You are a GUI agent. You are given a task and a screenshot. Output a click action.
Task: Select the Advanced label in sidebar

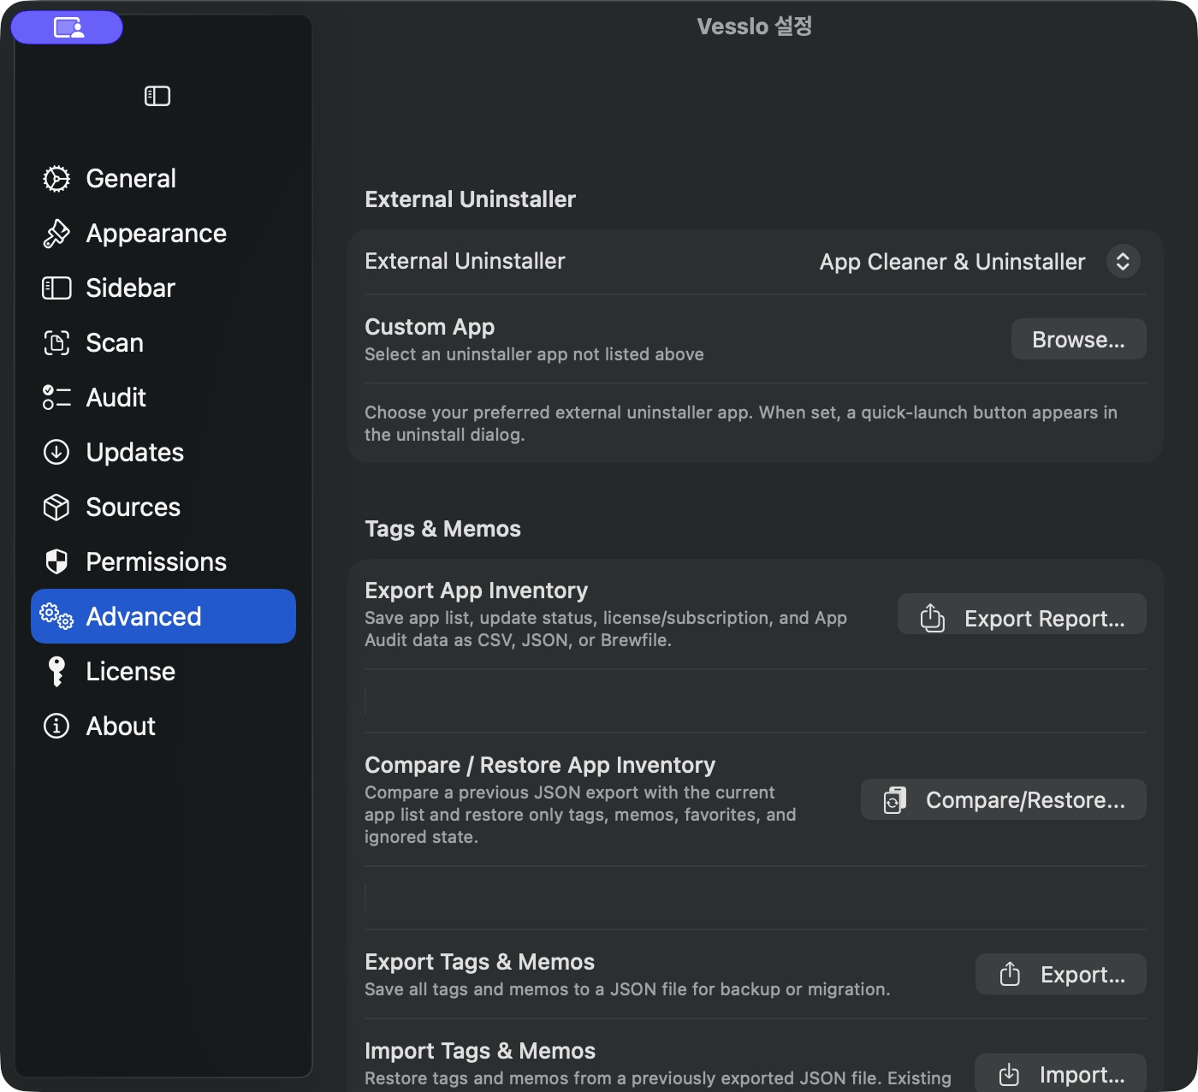click(x=144, y=617)
